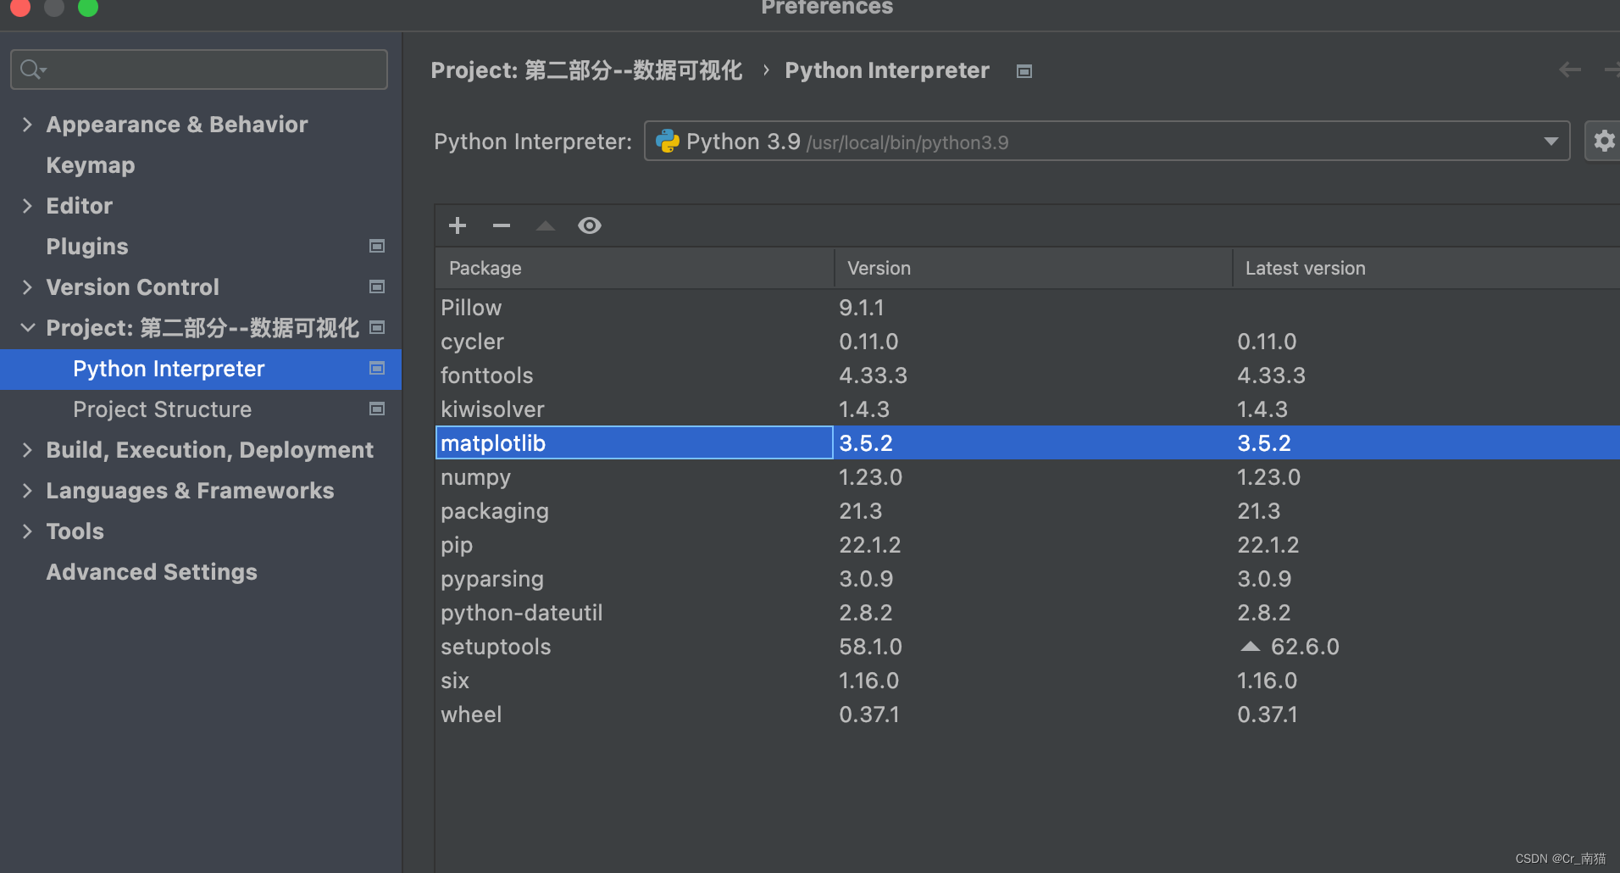Image resolution: width=1620 pixels, height=873 pixels.
Task: Select the six package row
Action: pos(1028,681)
